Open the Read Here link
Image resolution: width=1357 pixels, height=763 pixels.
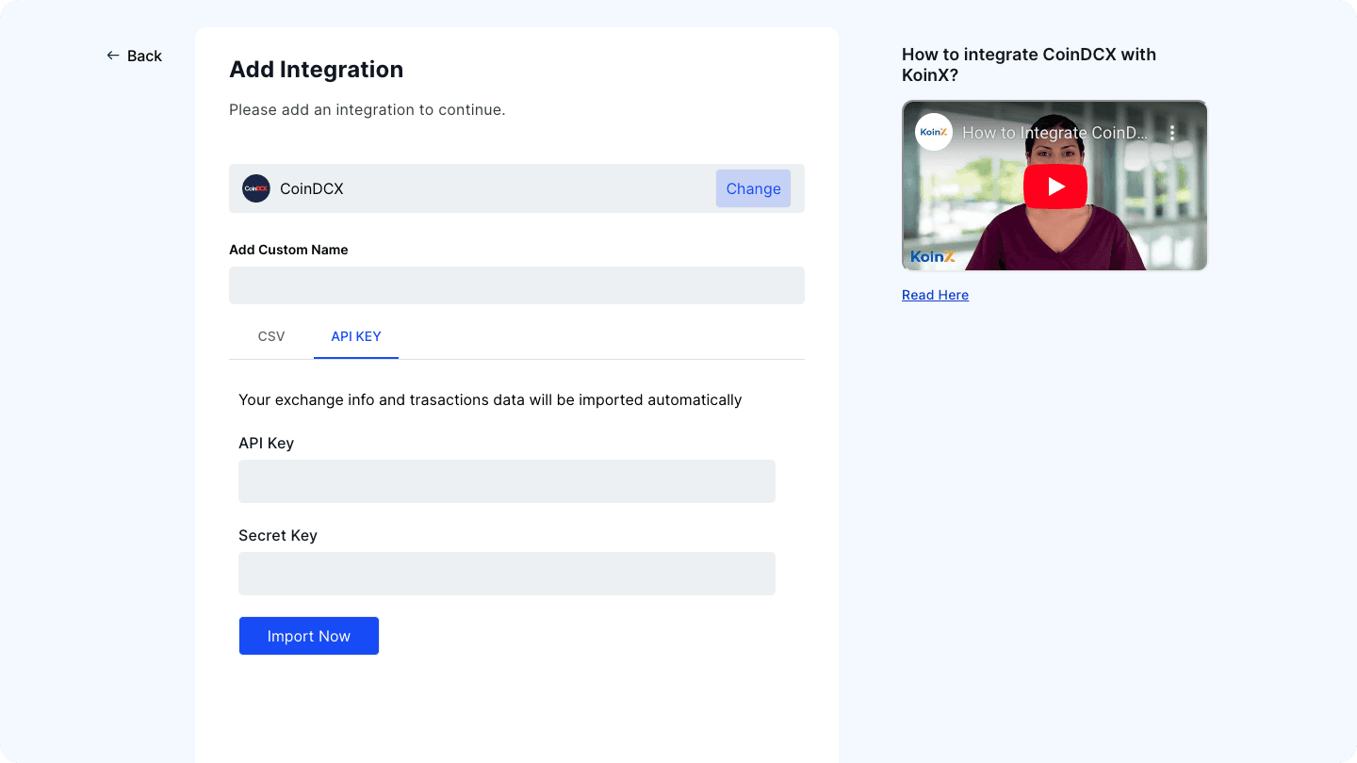click(935, 295)
